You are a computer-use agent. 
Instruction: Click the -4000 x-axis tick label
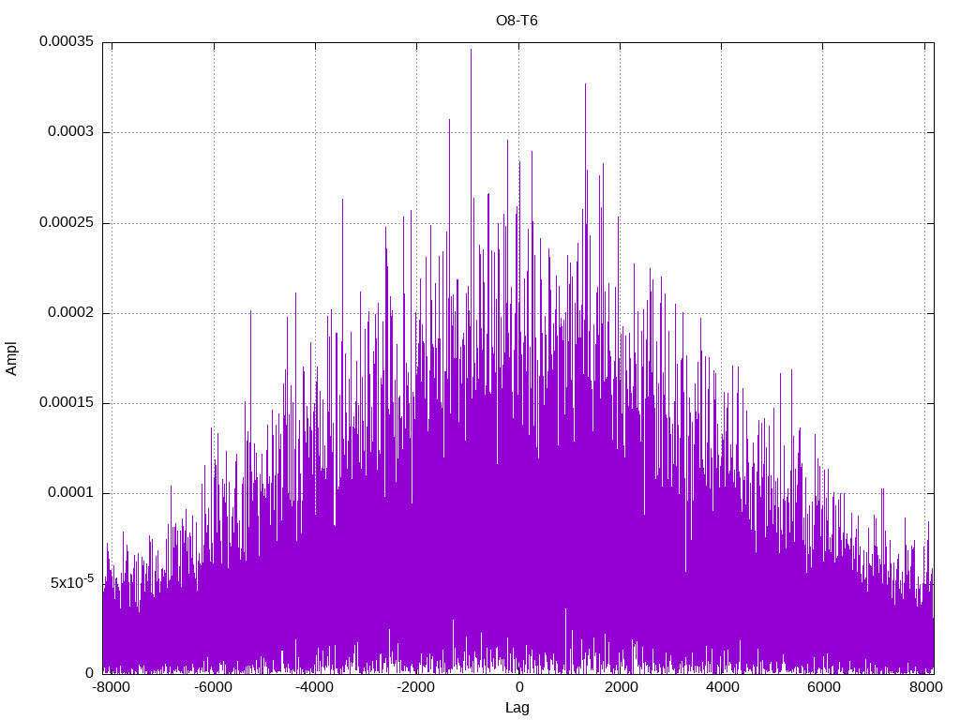coord(315,687)
